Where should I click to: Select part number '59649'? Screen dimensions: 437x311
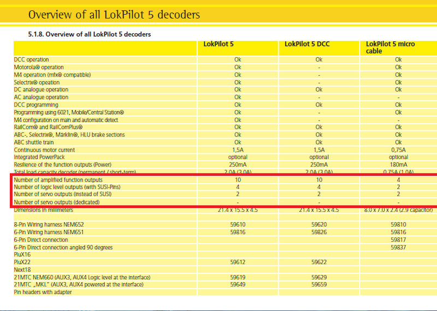238,285
